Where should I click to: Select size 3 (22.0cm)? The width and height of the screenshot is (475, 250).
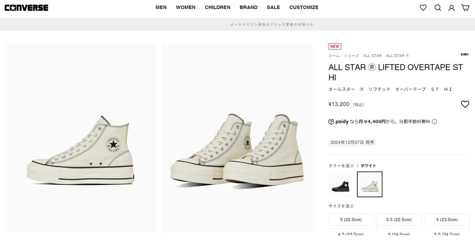click(351, 220)
